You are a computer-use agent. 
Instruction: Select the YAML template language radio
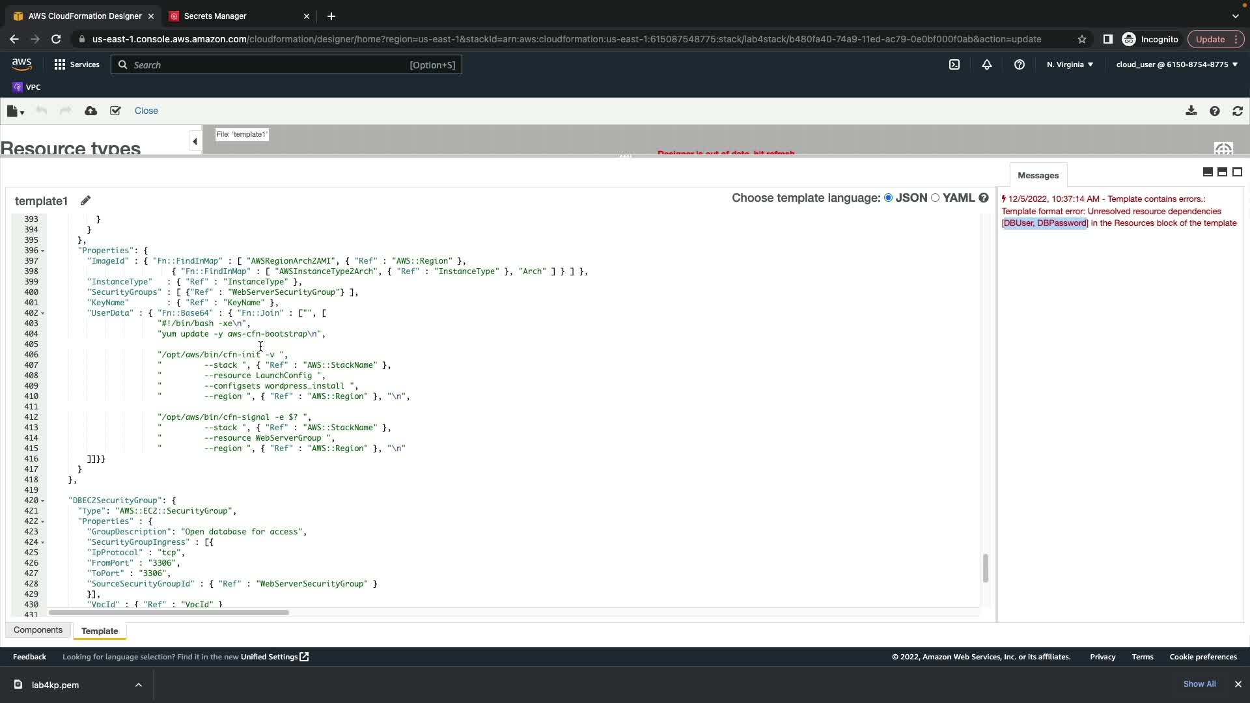pyautogui.click(x=936, y=198)
